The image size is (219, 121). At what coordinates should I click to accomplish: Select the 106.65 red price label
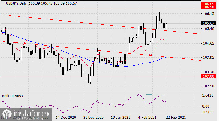coord(208,4)
